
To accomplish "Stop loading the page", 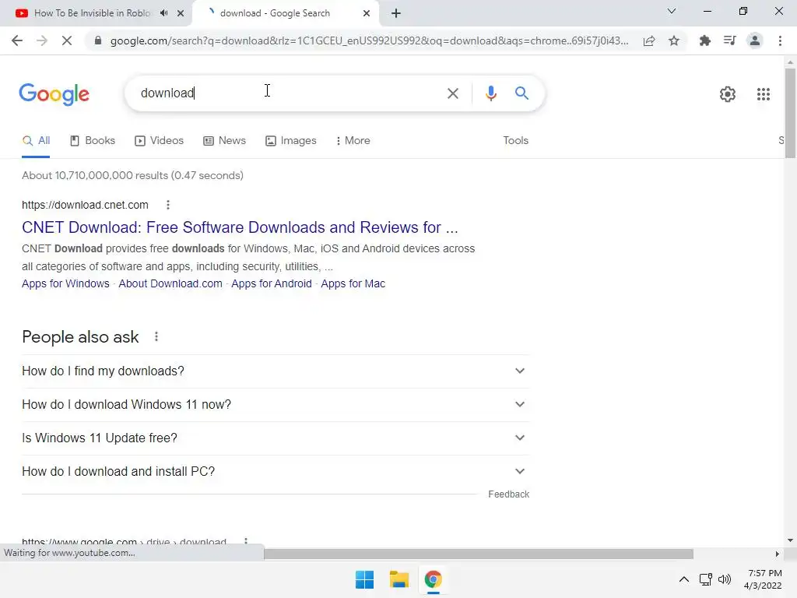I will pyautogui.click(x=67, y=40).
